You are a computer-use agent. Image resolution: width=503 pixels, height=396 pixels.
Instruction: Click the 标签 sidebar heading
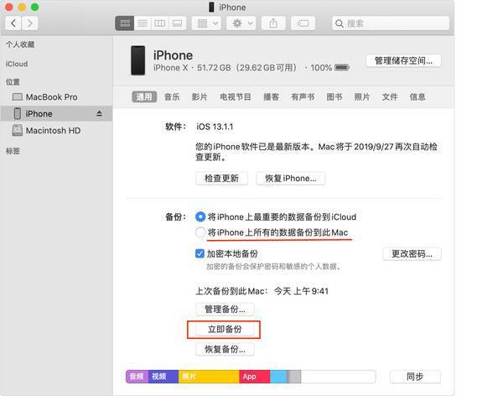13,151
